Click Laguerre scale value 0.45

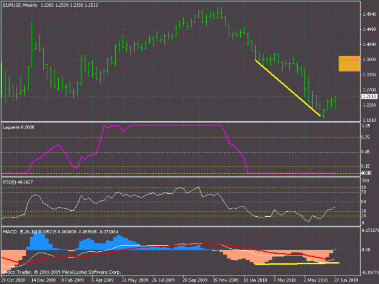click(366, 152)
